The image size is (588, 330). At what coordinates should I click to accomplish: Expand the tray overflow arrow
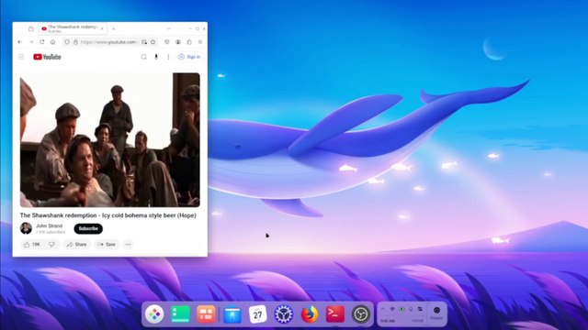coord(383,309)
